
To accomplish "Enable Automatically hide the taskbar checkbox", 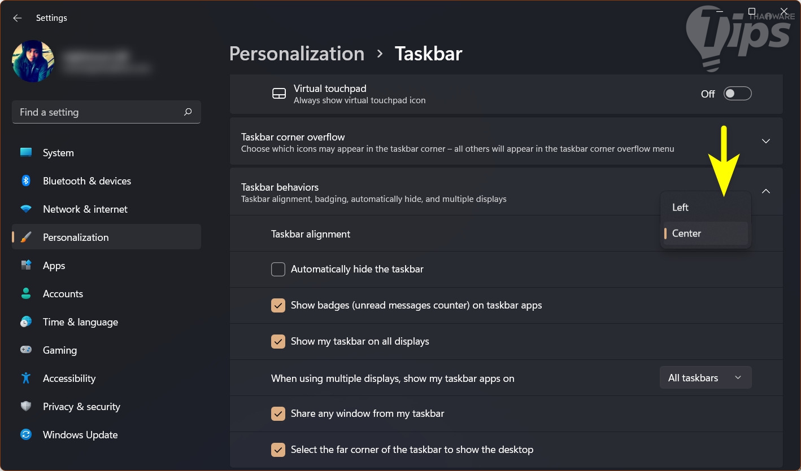I will pos(278,270).
